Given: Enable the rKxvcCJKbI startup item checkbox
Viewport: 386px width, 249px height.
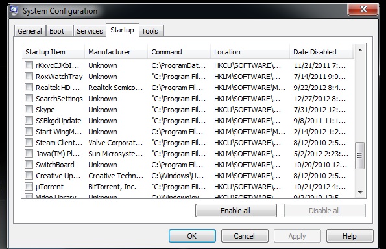Looking at the screenshot, I should coord(29,65).
